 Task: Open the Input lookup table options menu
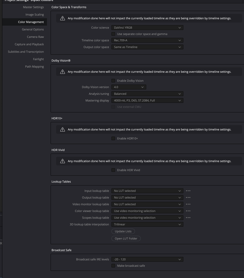[188, 191]
